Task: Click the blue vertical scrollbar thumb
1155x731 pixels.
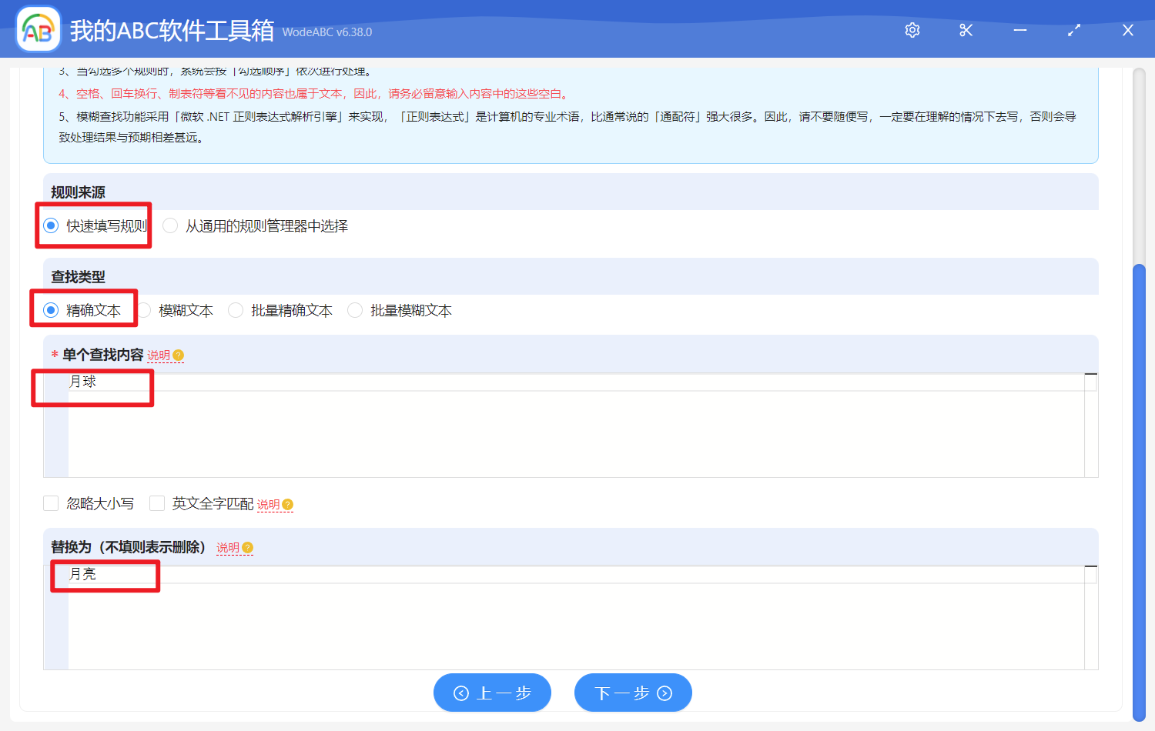Action: click(x=1140, y=492)
